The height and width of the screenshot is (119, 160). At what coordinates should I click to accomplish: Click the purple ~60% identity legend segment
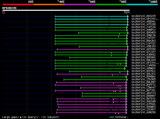pos(80,4)
